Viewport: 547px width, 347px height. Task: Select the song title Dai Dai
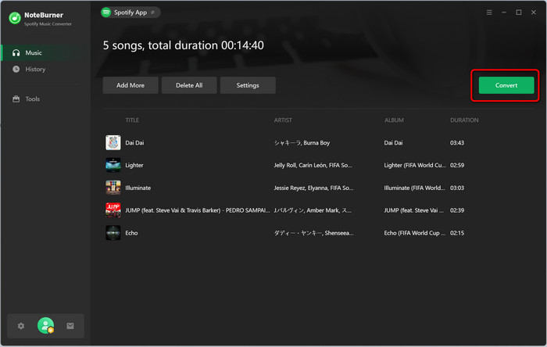[x=134, y=143]
